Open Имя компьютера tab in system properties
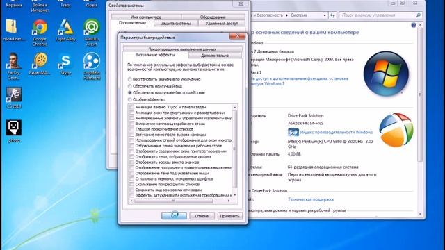This screenshot has width=445, height=250. [x=146, y=17]
